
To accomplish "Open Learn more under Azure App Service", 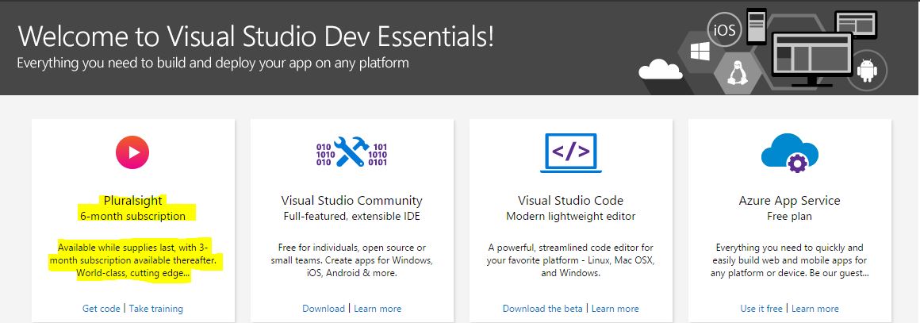I will click(x=815, y=308).
